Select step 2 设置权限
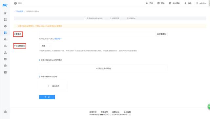The image size is (210, 119). point(115,18)
